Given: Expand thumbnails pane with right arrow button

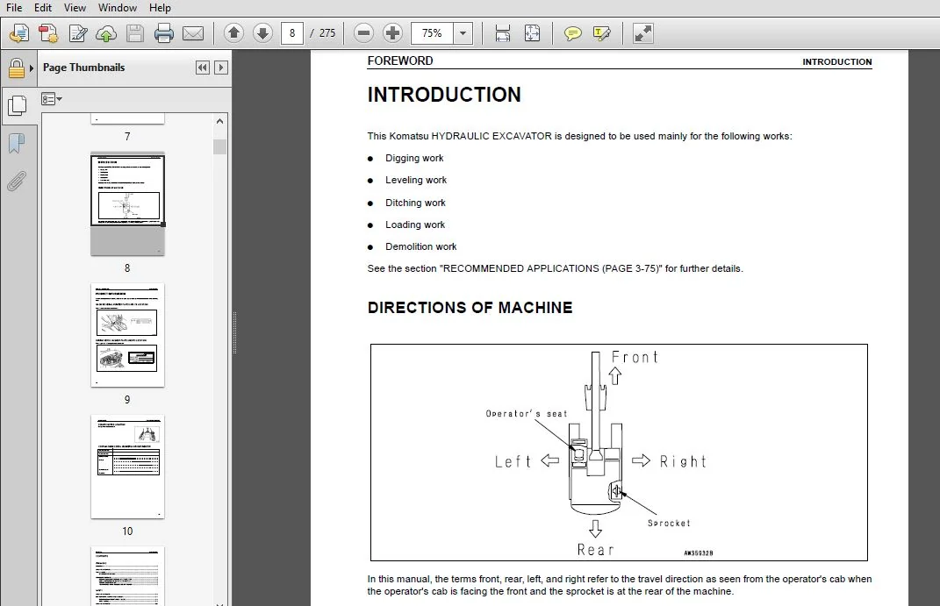Looking at the screenshot, I should pyautogui.click(x=220, y=68).
